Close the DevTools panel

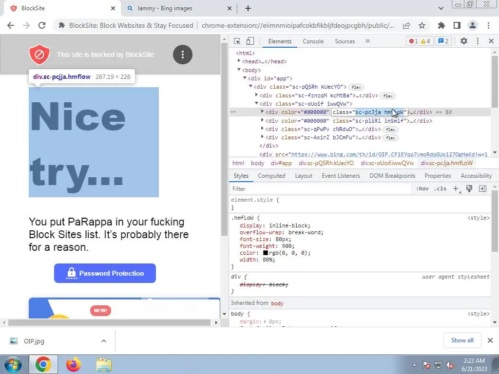pos(491,41)
